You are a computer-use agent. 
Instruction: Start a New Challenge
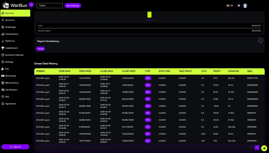click(73, 6)
